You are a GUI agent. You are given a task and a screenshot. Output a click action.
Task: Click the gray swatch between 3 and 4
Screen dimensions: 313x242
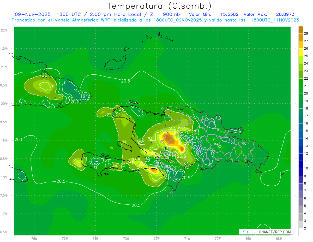click(301, 217)
